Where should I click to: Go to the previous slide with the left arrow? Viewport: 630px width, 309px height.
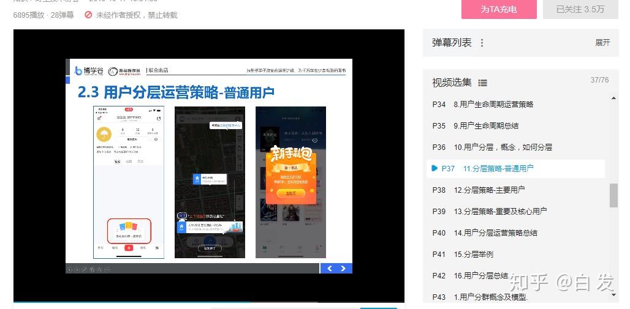[x=330, y=269]
